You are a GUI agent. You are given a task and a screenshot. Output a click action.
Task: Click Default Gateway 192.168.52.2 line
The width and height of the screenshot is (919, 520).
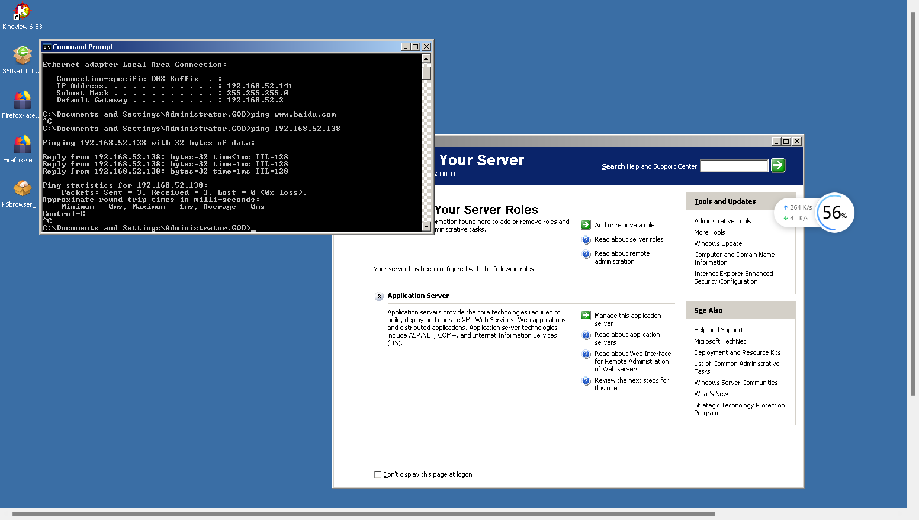point(170,100)
